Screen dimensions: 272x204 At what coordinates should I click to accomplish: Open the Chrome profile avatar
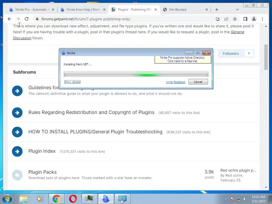(254, 19)
